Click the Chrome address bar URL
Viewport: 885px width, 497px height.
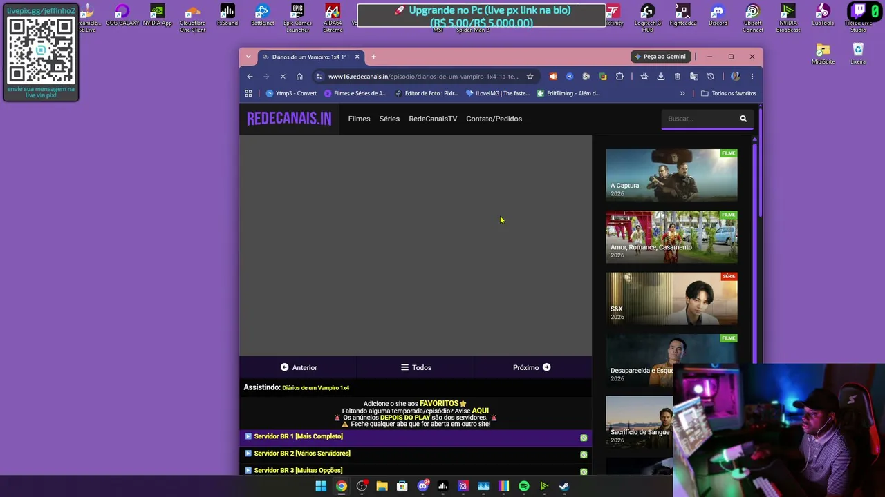[423, 77]
